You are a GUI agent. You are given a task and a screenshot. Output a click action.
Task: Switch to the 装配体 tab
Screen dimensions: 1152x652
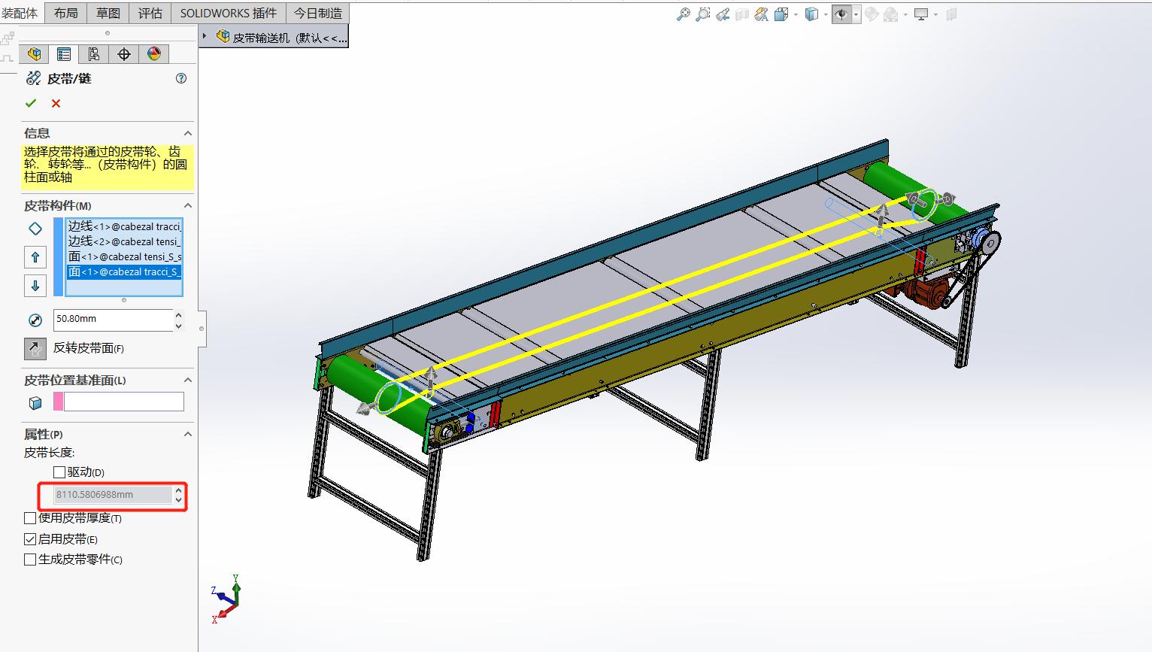[20, 13]
